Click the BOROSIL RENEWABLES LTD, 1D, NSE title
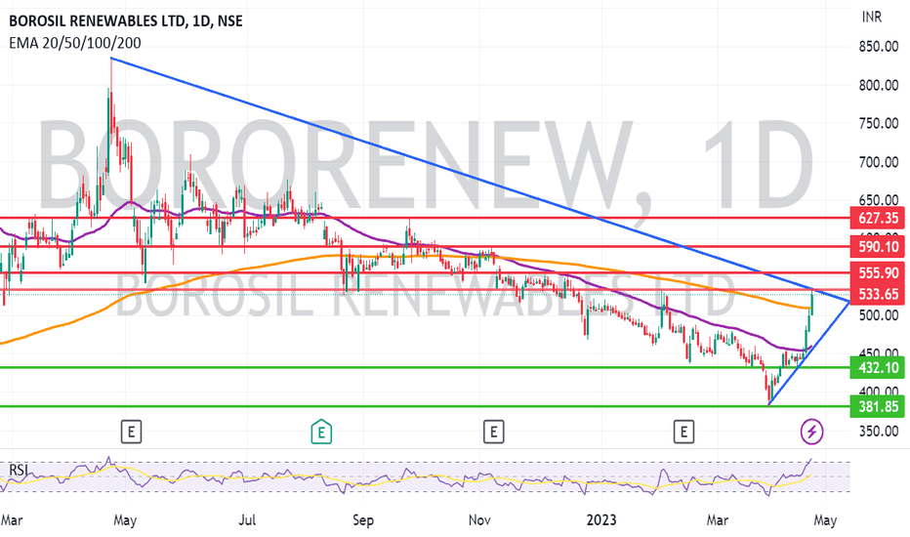The image size is (910, 537). tap(126, 21)
